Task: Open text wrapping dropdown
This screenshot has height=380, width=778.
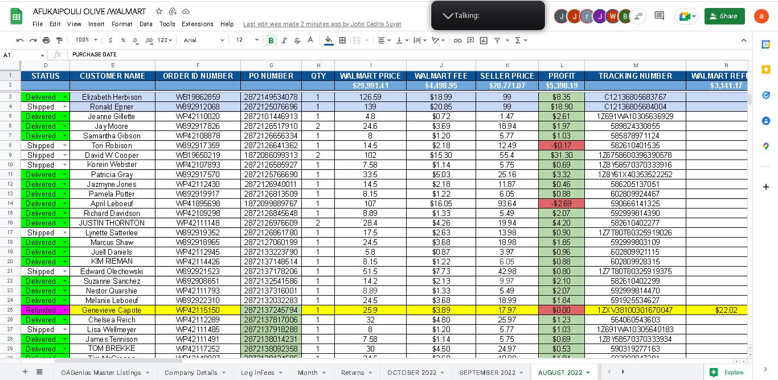Action: click(419, 40)
